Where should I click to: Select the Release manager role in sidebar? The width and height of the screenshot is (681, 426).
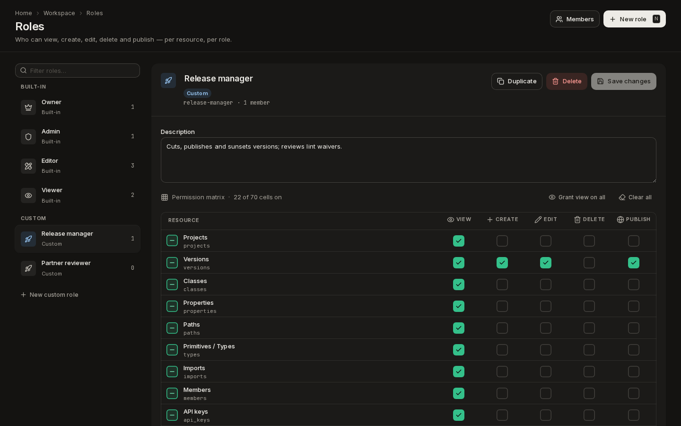78,239
